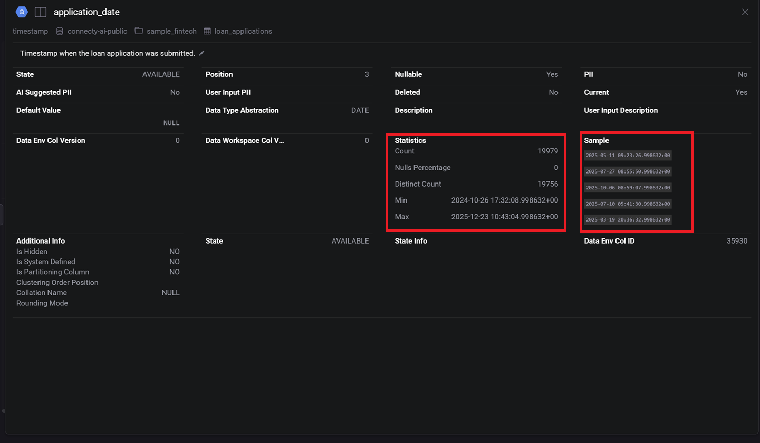Go to the sample_fintech schema breadcrumb
Image resolution: width=760 pixels, height=443 pixels.
171,31
